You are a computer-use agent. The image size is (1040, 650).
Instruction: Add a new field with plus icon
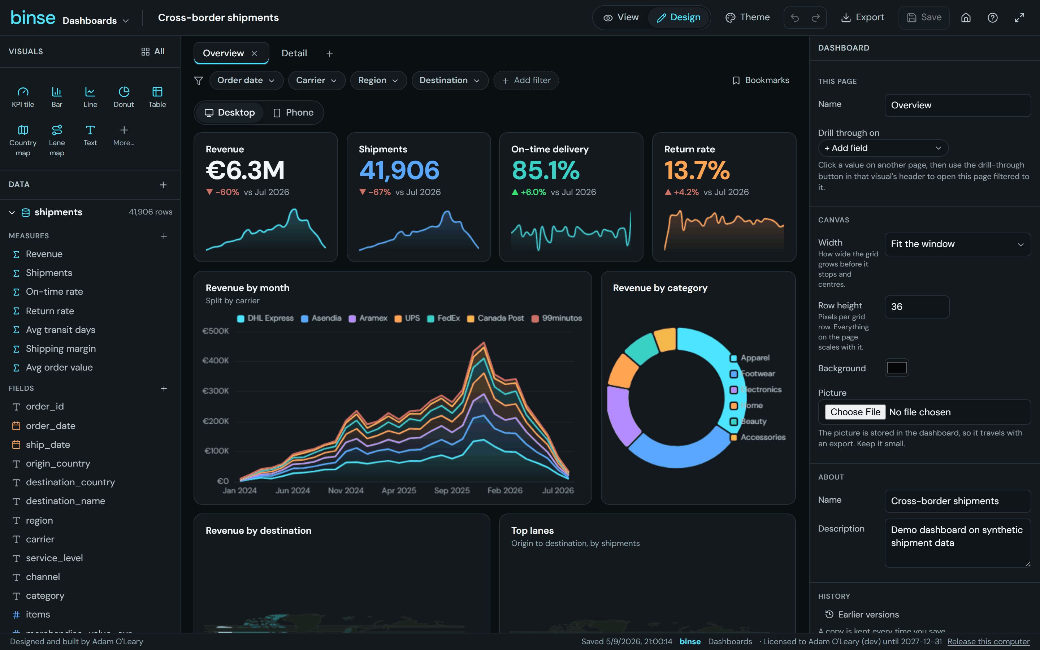click(164, 389)
